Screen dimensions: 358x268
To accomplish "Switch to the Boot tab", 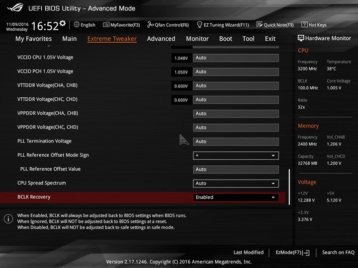I will [226, 39].
